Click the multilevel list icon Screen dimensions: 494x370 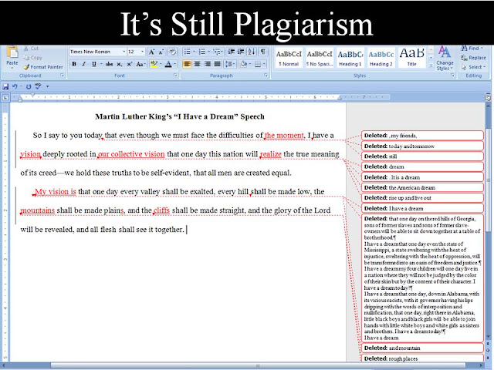(x=216, y=52)
